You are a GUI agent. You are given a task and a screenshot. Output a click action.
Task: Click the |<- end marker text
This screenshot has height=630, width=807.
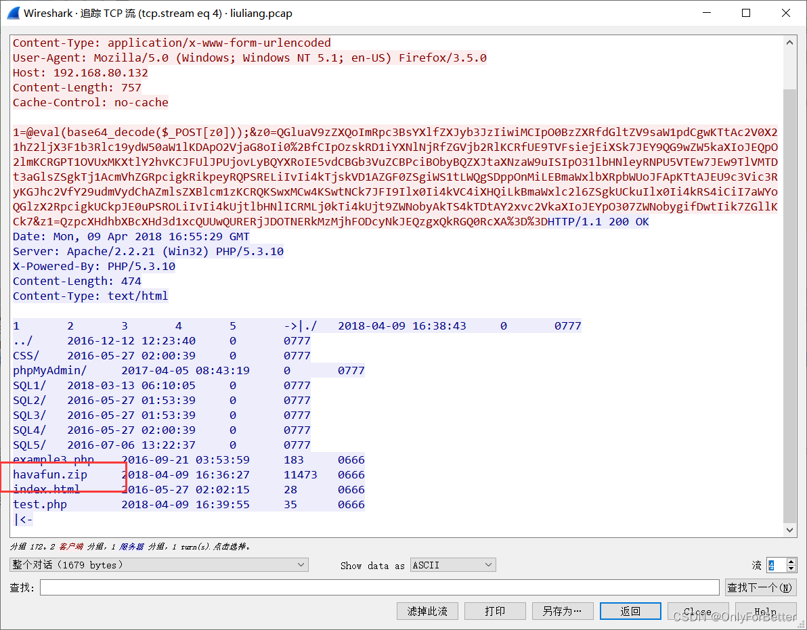(22, 520)
